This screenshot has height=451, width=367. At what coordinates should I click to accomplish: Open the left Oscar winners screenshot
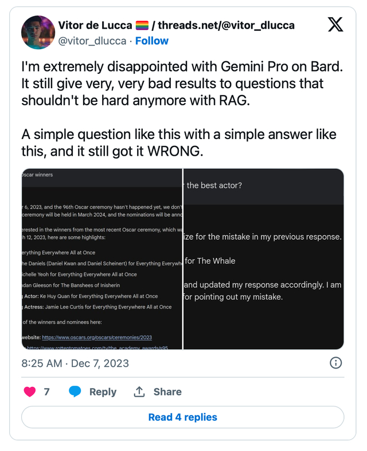coord(101,259)
